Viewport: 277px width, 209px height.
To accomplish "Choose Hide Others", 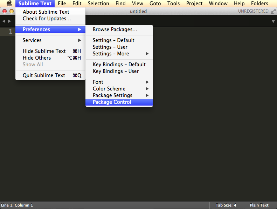I will tap(50, 58).
